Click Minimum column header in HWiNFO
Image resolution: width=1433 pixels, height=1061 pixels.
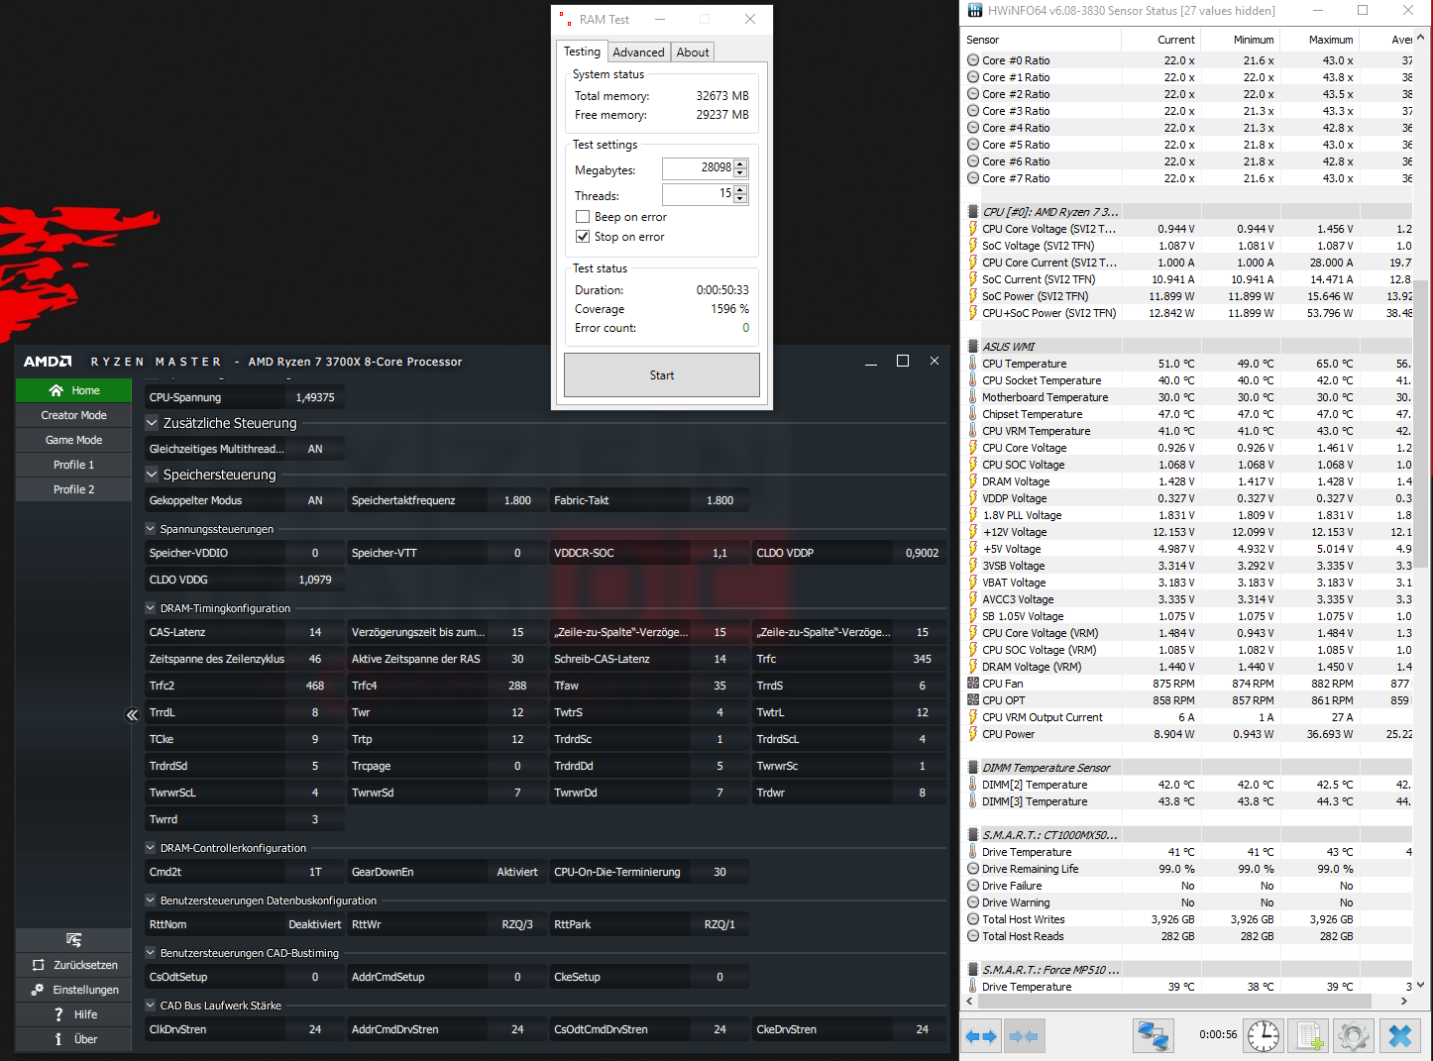[1240, 40]
